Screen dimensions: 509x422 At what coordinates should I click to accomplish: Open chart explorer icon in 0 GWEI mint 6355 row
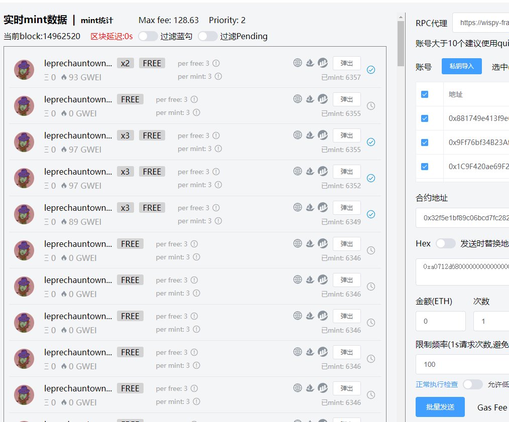point(323,99)
